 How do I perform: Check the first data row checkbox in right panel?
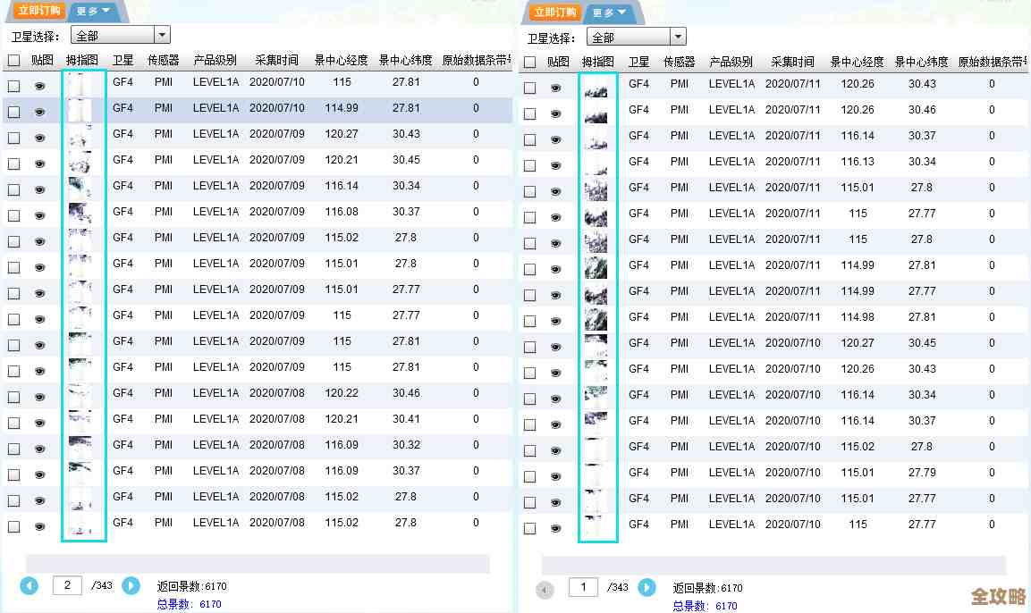click(x=528, y=88)
